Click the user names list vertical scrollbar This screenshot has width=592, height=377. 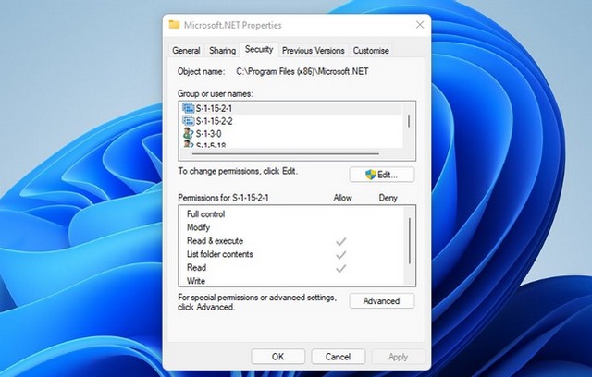409,121
